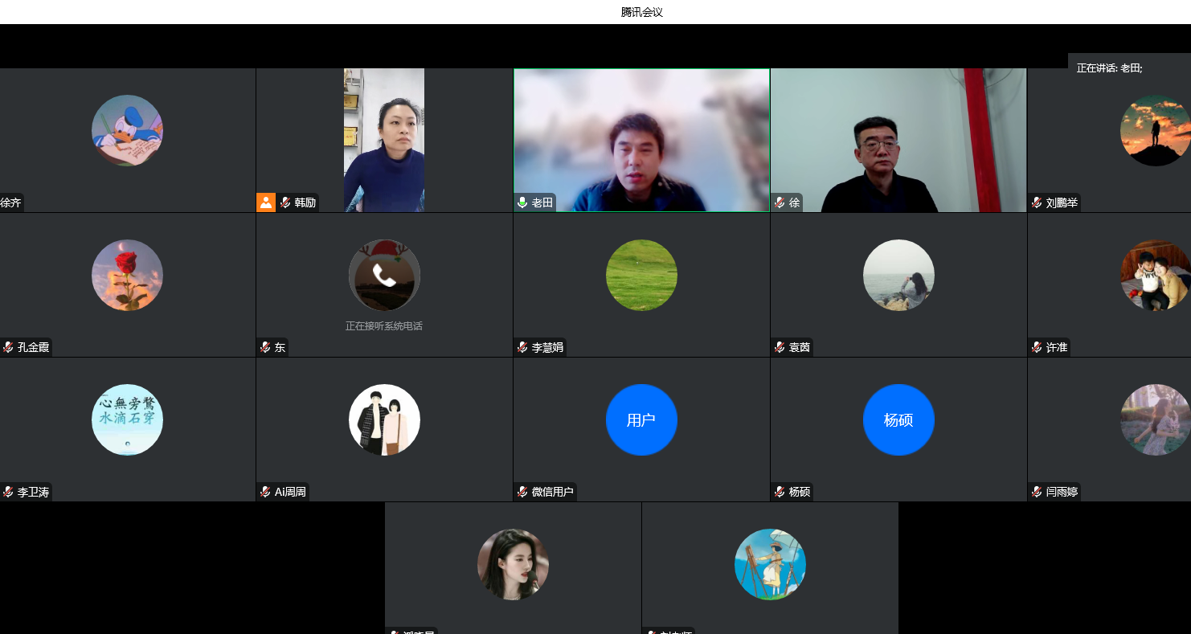
Task: Select the seaside avatar of 袁茵
Action: (x=898, y=275)
